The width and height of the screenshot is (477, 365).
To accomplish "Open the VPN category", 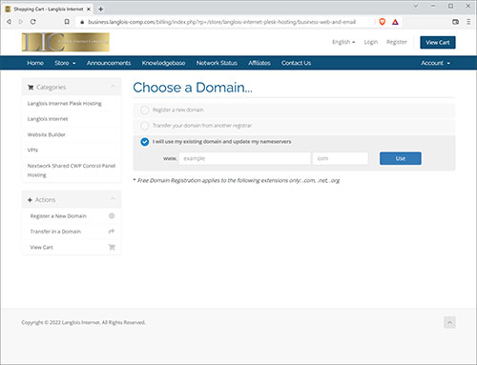I will click(32, 150).
